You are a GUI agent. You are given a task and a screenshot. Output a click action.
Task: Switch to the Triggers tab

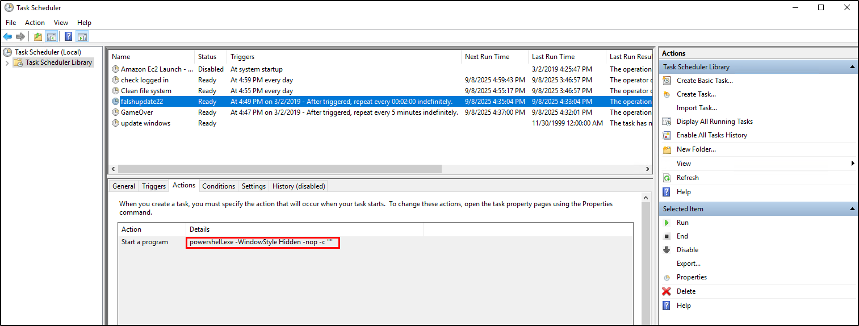[154, 186]
